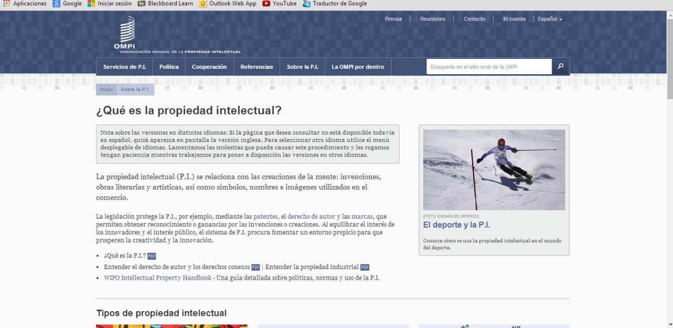Open La OMPI por dentro menu
The image size is (673, 328).
click(x=358, y=67)
